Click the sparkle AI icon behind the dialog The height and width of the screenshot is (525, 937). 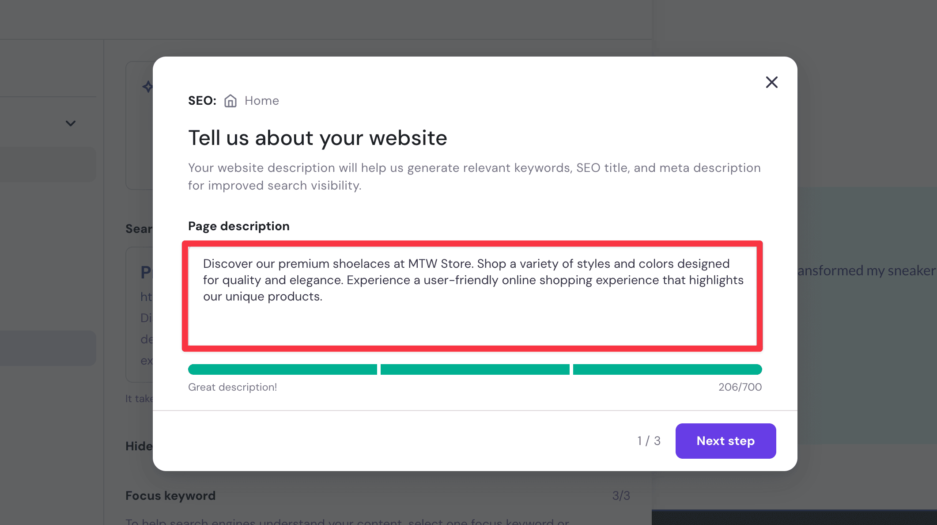tap(147, 87)
